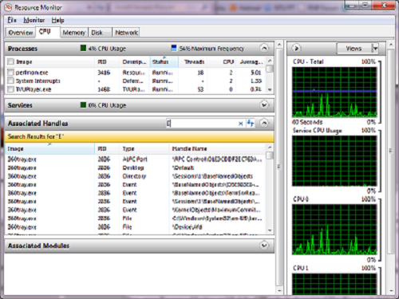Click the \Device\Afd handle name
Image resolution: width=399 pixels, height=299 pixels.
[x=188, y=227]
